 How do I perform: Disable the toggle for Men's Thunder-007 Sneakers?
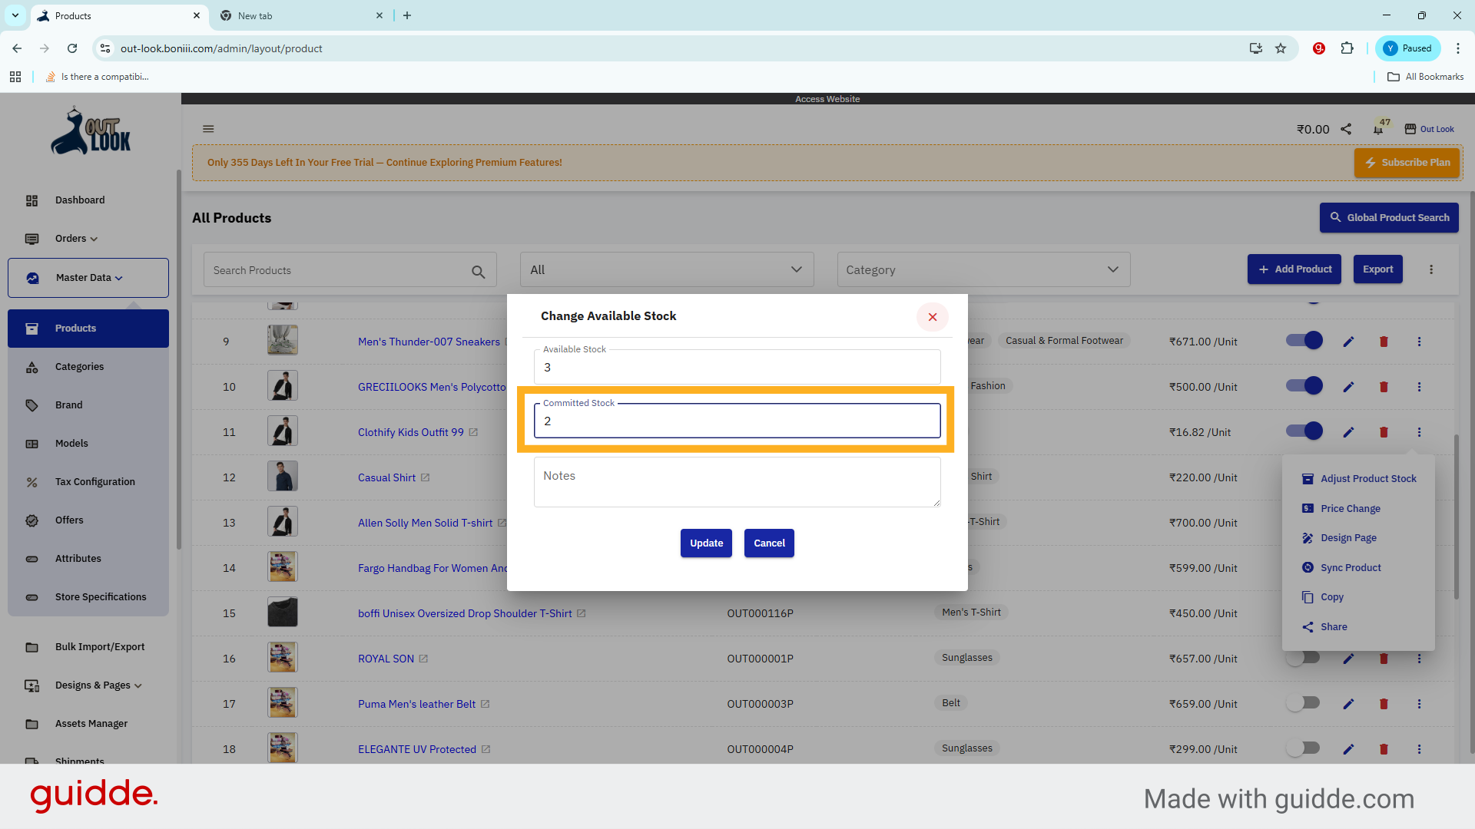pyautogui.click(x=1304, y=341)
